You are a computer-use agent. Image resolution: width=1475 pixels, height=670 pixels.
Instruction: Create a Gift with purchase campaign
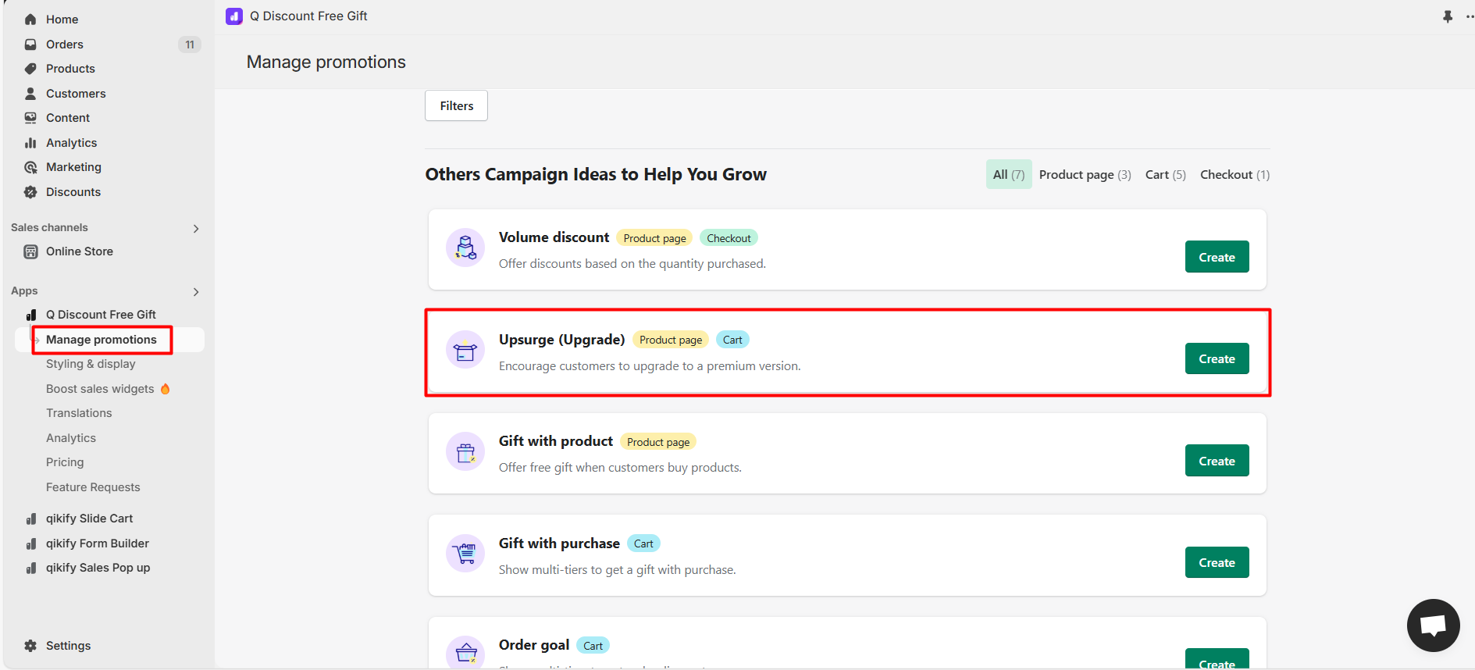(1217, 562)
